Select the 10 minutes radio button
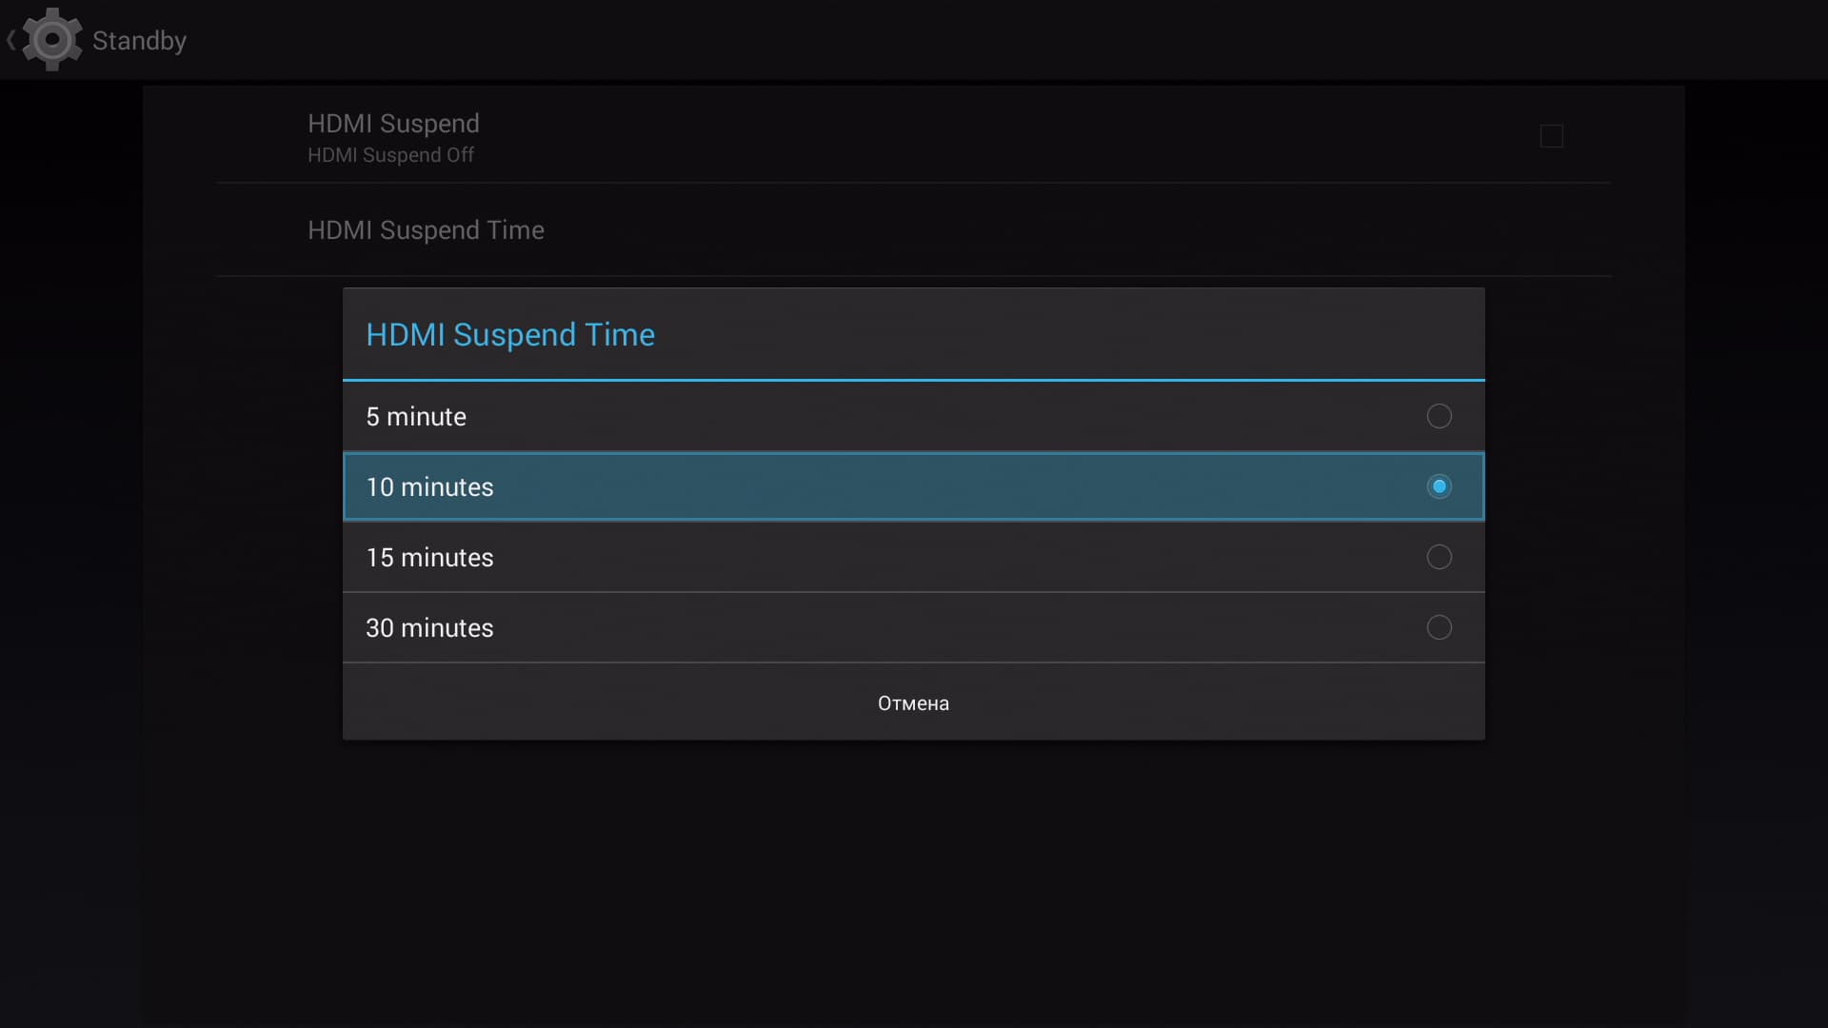The width and height of the screenshot is (1828, 1028). pos(1439,486)
